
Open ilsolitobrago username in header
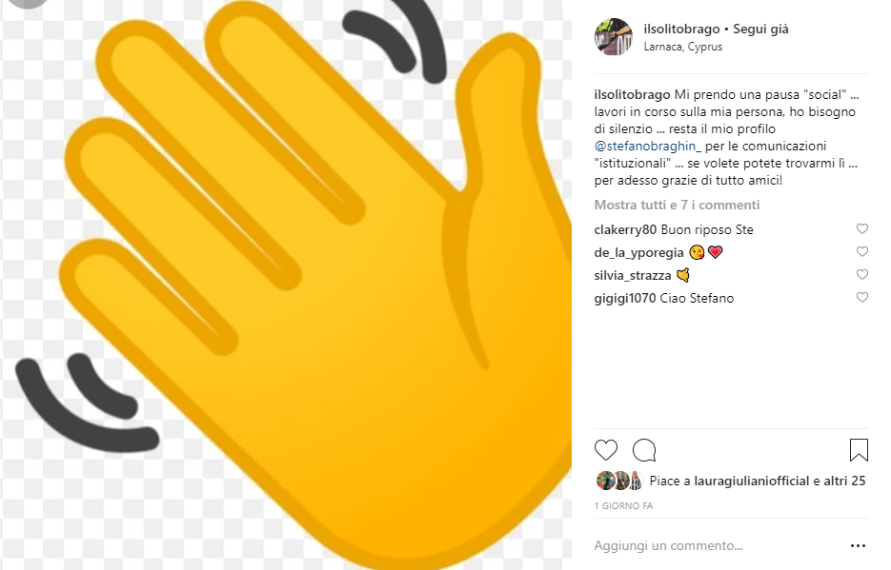point(681,29)
